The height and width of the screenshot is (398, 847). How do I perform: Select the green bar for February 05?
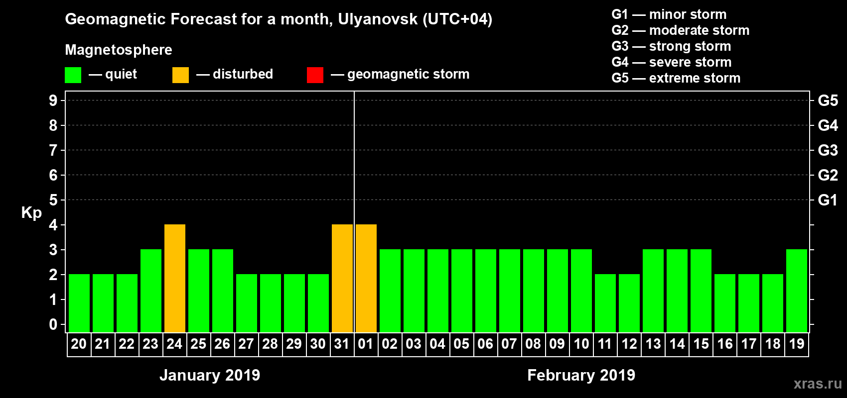462,291
